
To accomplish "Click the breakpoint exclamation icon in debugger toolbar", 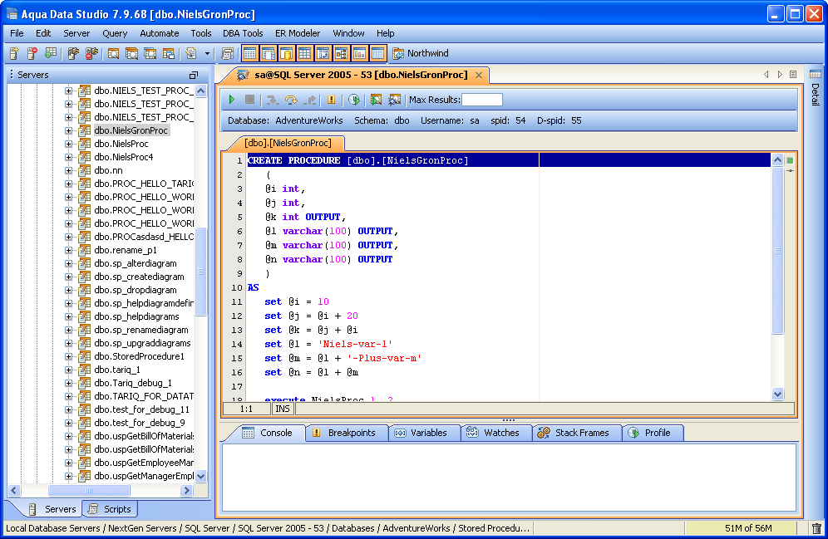I will 331,100.
